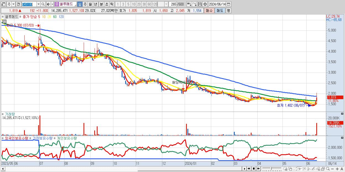Choose the 30 interval button

click(144, 4)
